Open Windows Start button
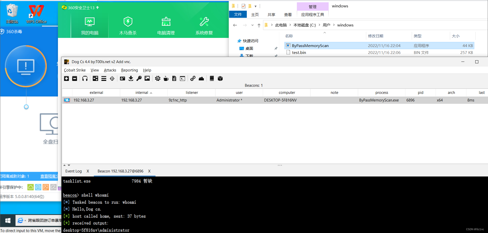The height and width of the screenshot is (233, 488). [8, 221]
